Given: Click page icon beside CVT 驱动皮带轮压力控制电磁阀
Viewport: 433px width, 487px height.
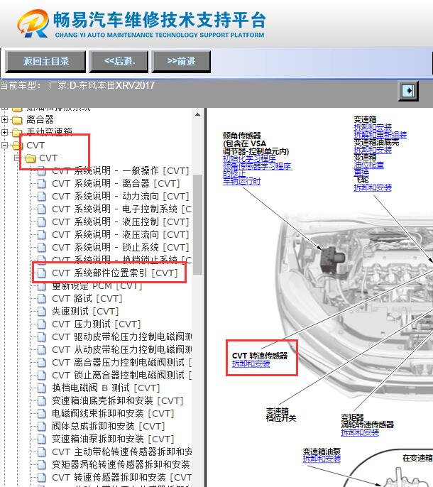Looking at the screenshot, I should [41, 337].
